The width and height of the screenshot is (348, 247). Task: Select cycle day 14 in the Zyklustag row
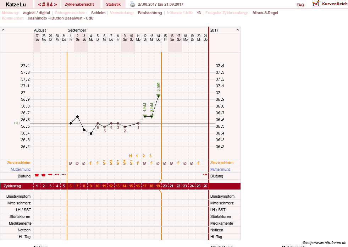125,186
